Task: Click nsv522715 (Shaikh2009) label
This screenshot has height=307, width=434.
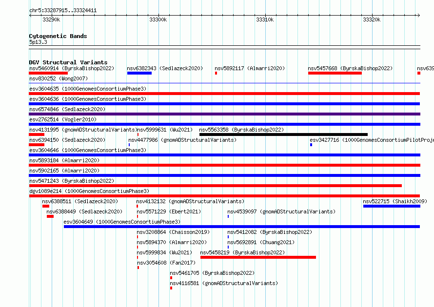Action: tap(395, 201)
